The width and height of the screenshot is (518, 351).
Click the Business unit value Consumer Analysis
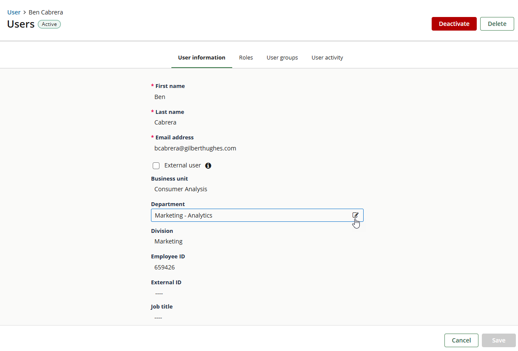pyautogui.click(x=181, y=189)
